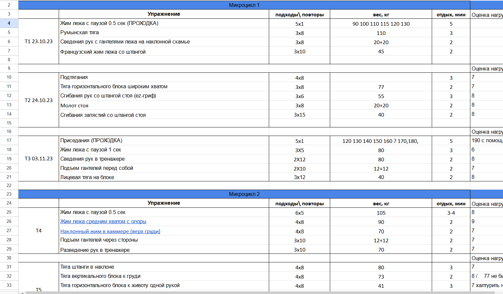
Task: Select sets cell '6x5' in Микроцикл 2
Action: [299, 213]
